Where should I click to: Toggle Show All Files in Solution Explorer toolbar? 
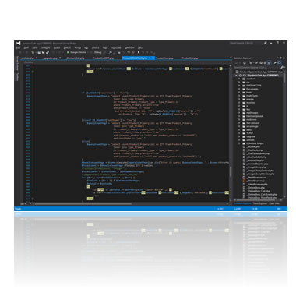269,62
